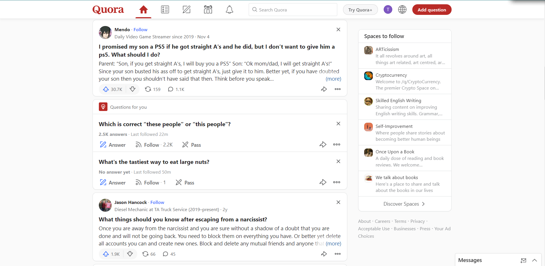The image size is (545, 266).
Task: Open the Spaces people icon
Action: tap(208, 10)
